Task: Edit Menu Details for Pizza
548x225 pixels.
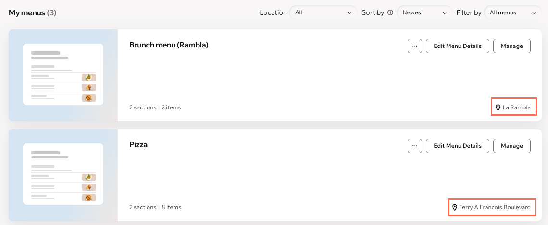Action: pos(458,146)
